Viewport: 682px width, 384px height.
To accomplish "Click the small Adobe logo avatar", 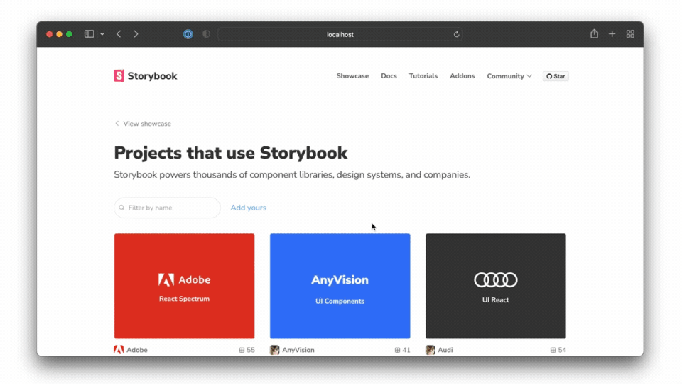I will [x=119, y=350].
